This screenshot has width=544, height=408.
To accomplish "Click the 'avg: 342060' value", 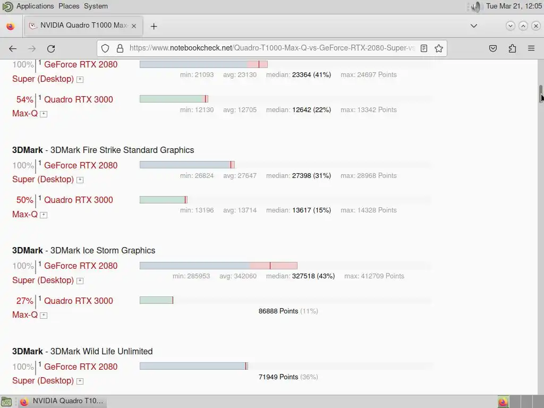I will coord(238,276).
